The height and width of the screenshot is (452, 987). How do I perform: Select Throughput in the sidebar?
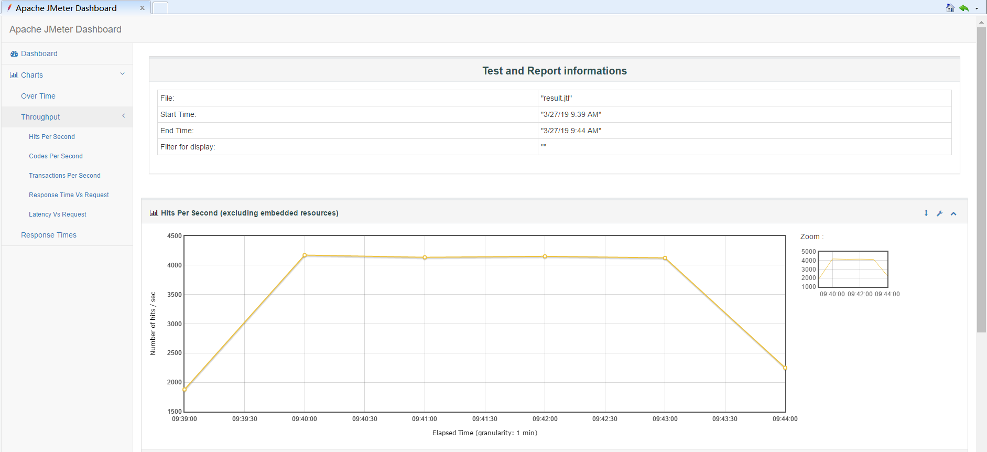point(40,117)
